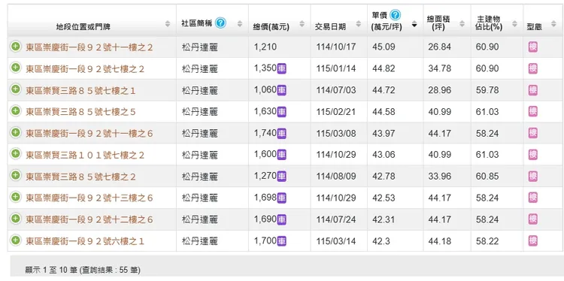This screenshot has width=564, height=281.
Task: Click 交易日期 column header label
Action: pyautogui.click(x=330, y=26)
